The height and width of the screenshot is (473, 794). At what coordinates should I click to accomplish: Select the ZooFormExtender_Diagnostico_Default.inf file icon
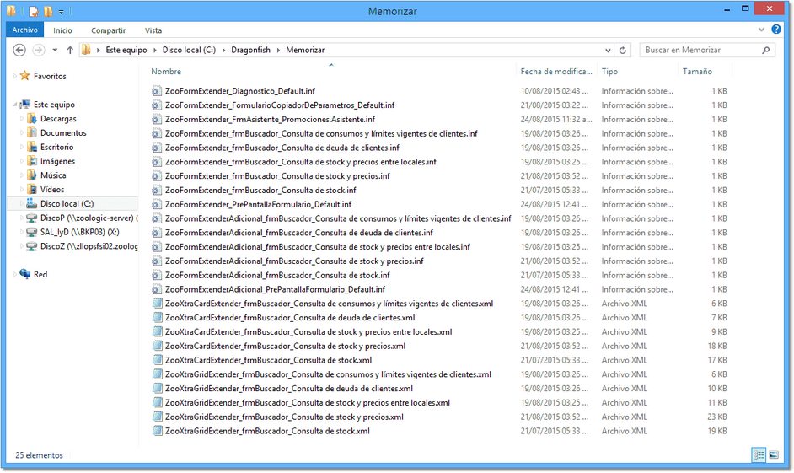156,91
